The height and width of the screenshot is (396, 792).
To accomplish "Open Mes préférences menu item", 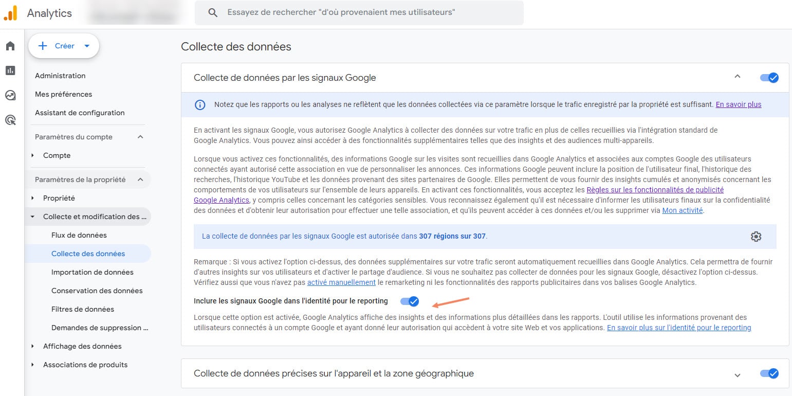I will [64, 94].
